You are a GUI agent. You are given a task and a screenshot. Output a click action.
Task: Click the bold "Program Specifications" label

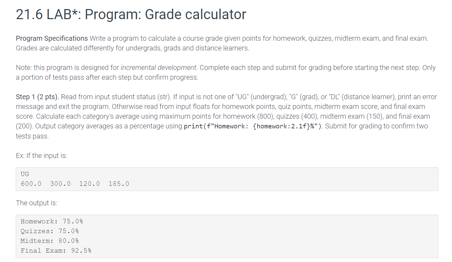coord(52,38)
